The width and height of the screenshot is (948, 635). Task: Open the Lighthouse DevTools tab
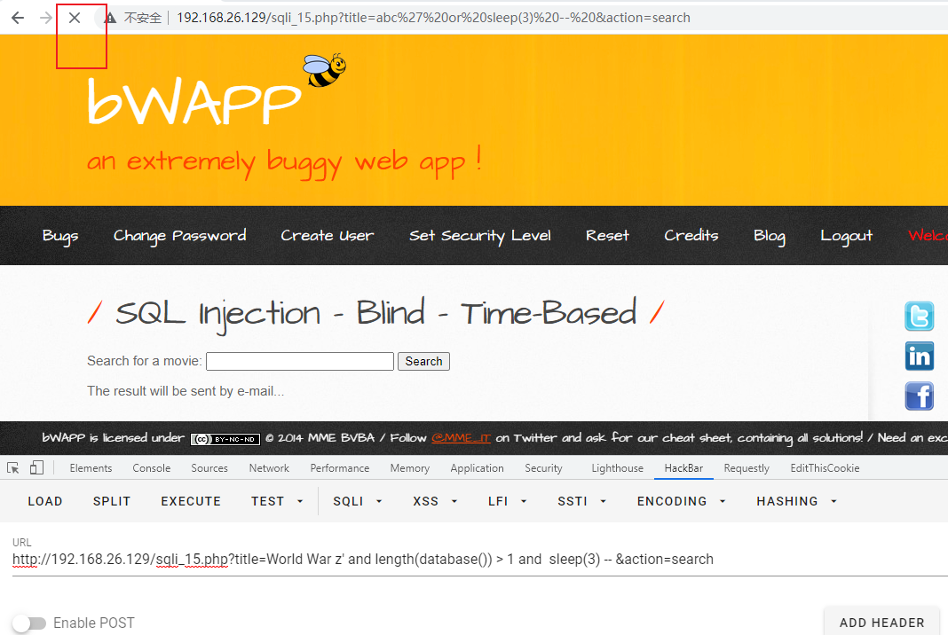tap(617, 468)
